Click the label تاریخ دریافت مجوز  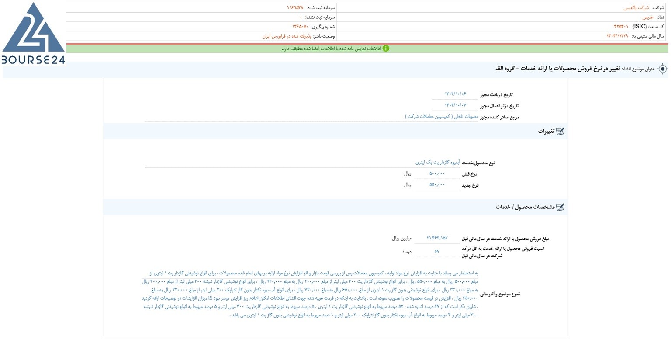click(x=496, y=94)
